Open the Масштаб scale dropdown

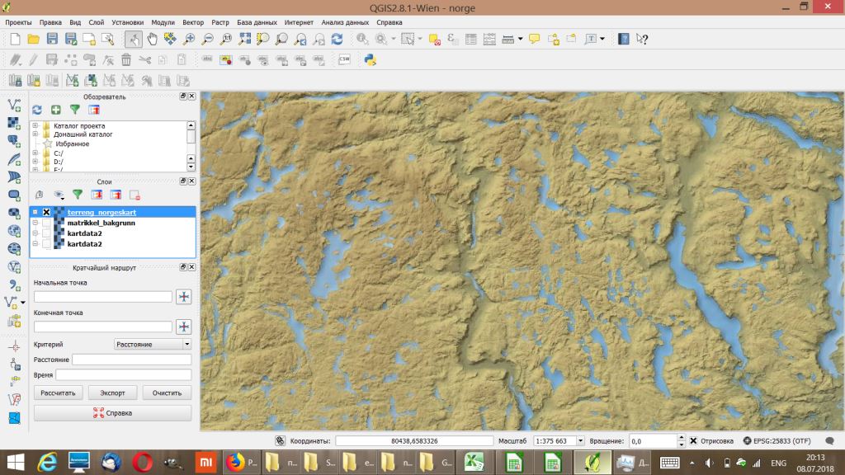[580, 441]
